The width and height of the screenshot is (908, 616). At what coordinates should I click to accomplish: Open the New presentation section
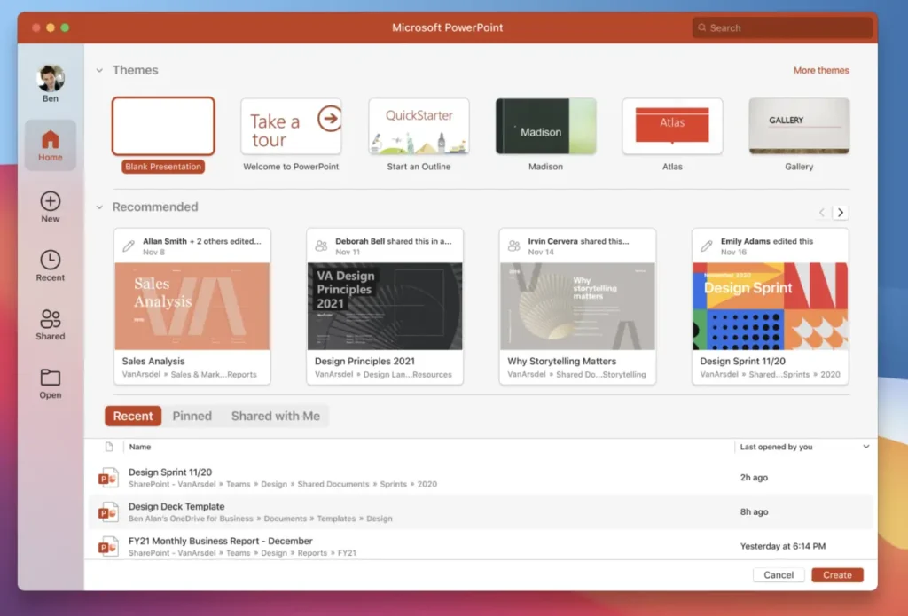tap(51, 207)
